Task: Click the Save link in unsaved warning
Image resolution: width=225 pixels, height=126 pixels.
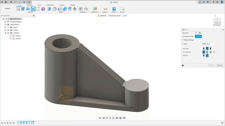Action: click(x=125, y=15)
